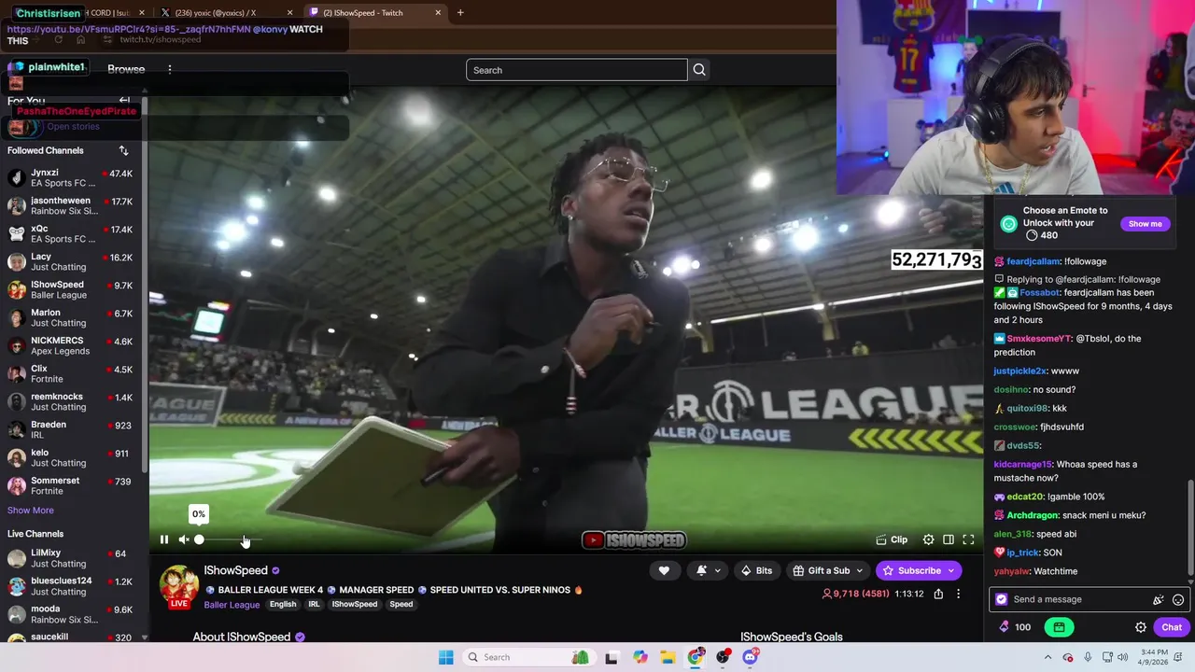Open the celebration party icon in chat
The image size is (1195, 672).
(1159, 600)
